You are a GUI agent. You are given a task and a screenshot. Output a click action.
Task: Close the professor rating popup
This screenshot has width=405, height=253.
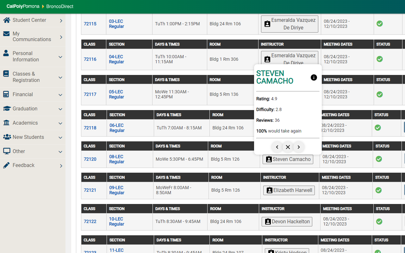click(x=288, y=147)
